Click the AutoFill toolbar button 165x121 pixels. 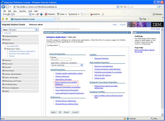coord(85,14)
